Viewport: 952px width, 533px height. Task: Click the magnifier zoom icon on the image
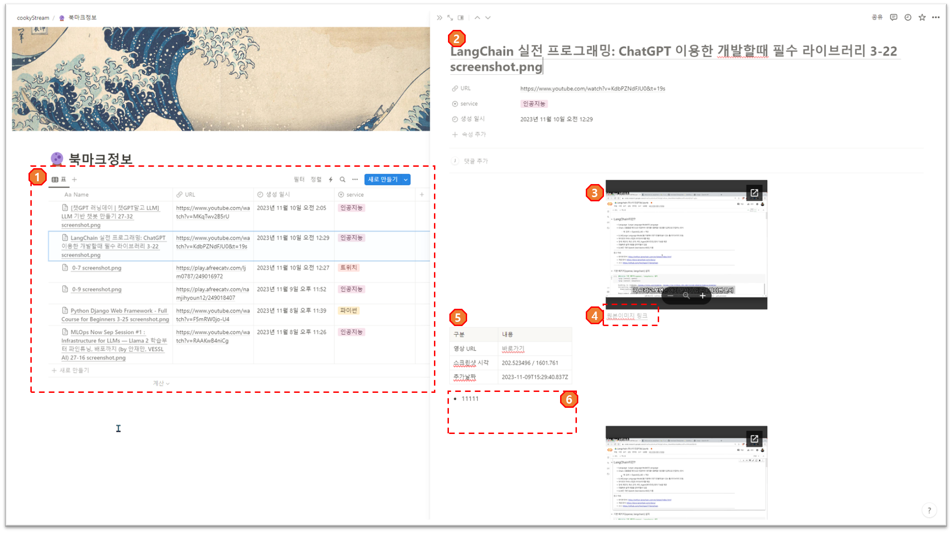click(x=686, y=295)
